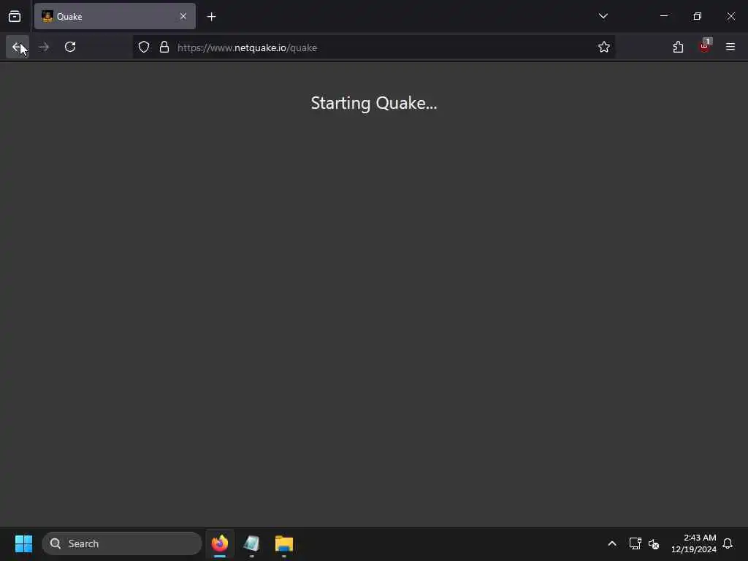Open the muted volume tray icon
This screenshot has width=748, height=561.
click(x=654, y=543)
